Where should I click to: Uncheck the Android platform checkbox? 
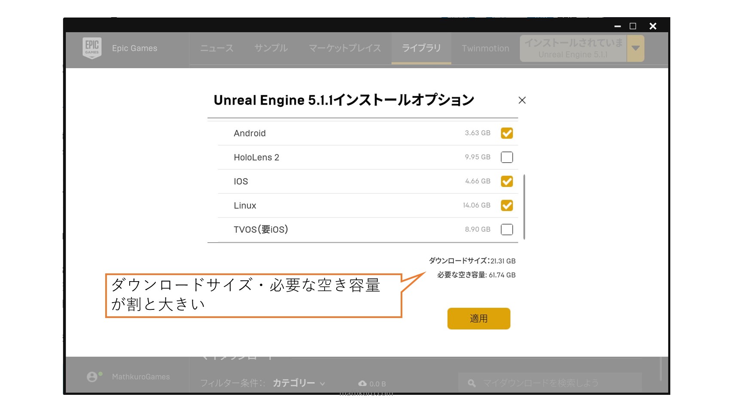(x=507, y=133)
